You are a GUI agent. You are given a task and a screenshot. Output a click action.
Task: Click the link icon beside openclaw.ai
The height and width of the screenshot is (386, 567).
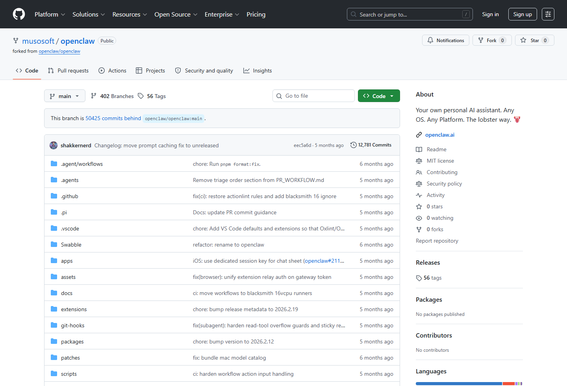click(x=419, y=135)
